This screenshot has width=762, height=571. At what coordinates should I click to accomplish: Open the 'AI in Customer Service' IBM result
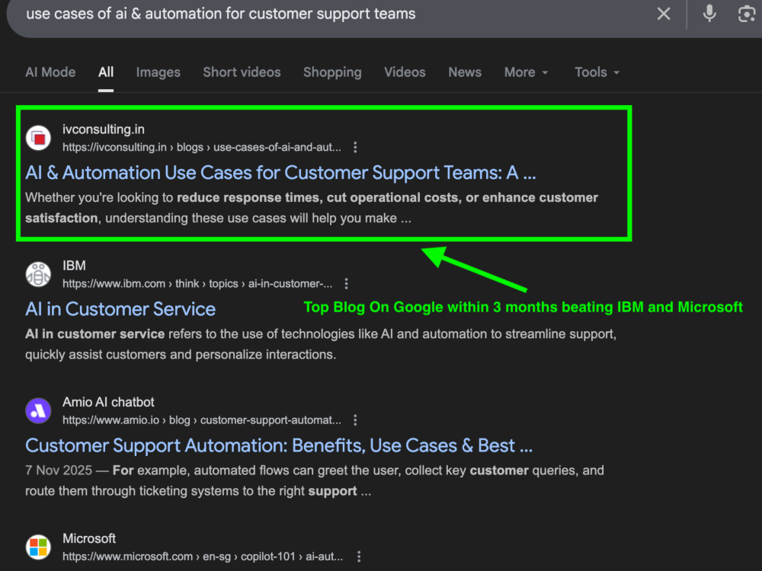click(x=120, y=309)
